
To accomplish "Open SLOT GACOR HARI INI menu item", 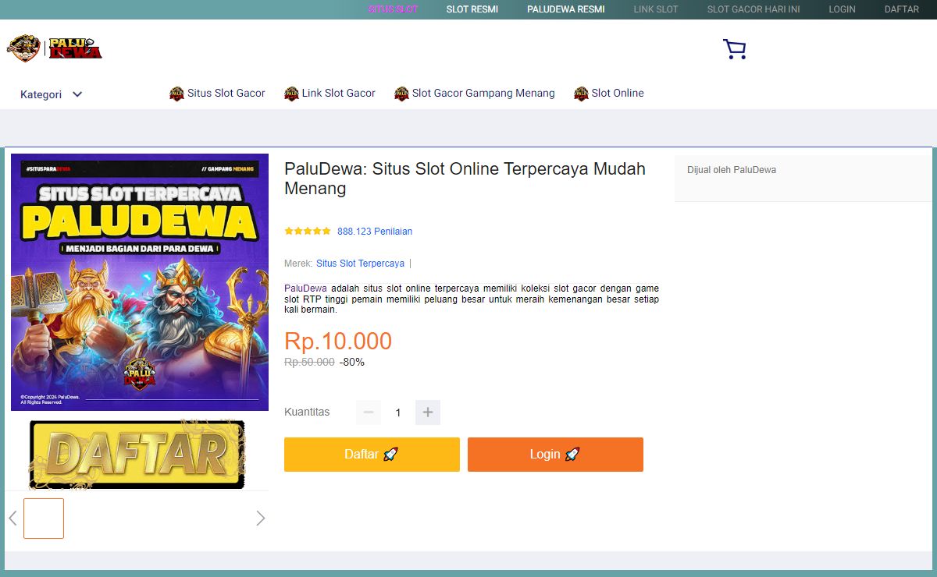I will (754, 9).
